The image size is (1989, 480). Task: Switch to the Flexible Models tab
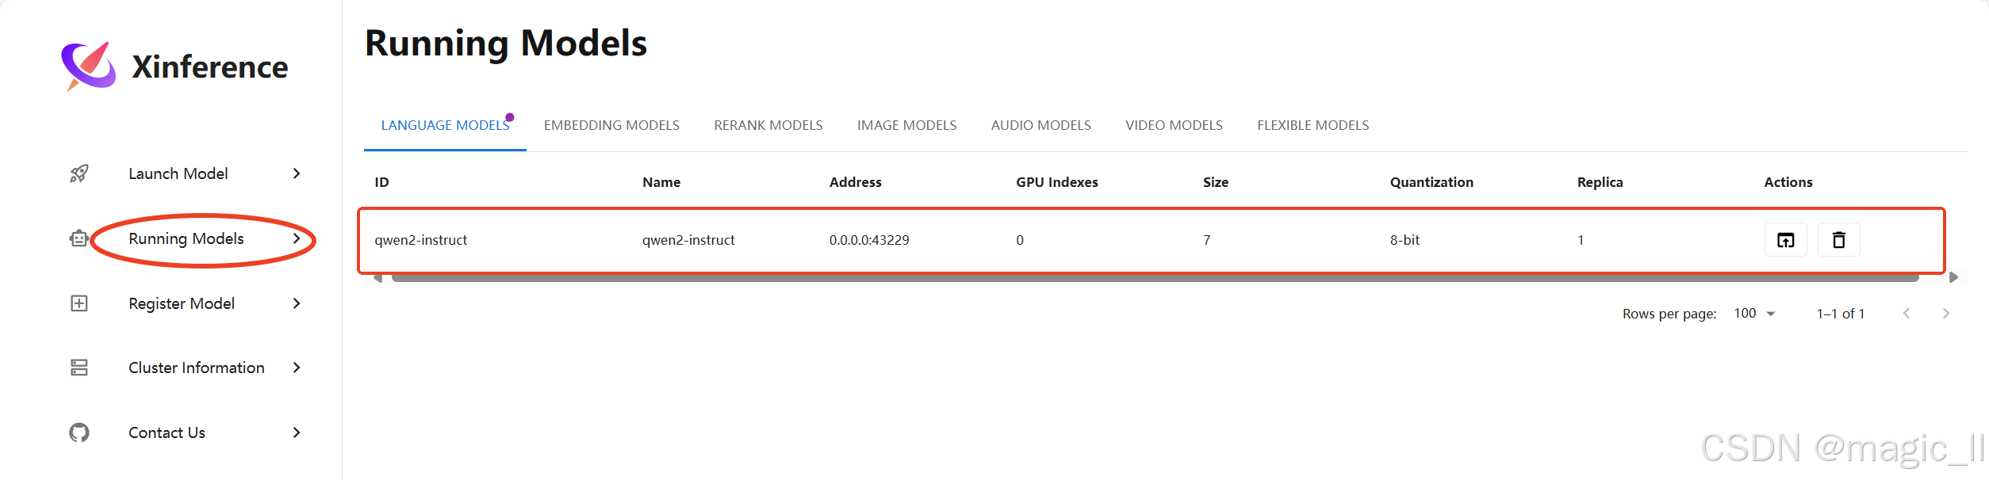pyautogui.click(x=1313, y=125)
